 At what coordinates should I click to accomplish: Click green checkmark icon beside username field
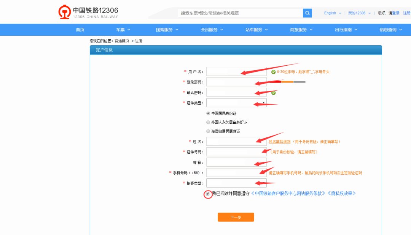273,72
